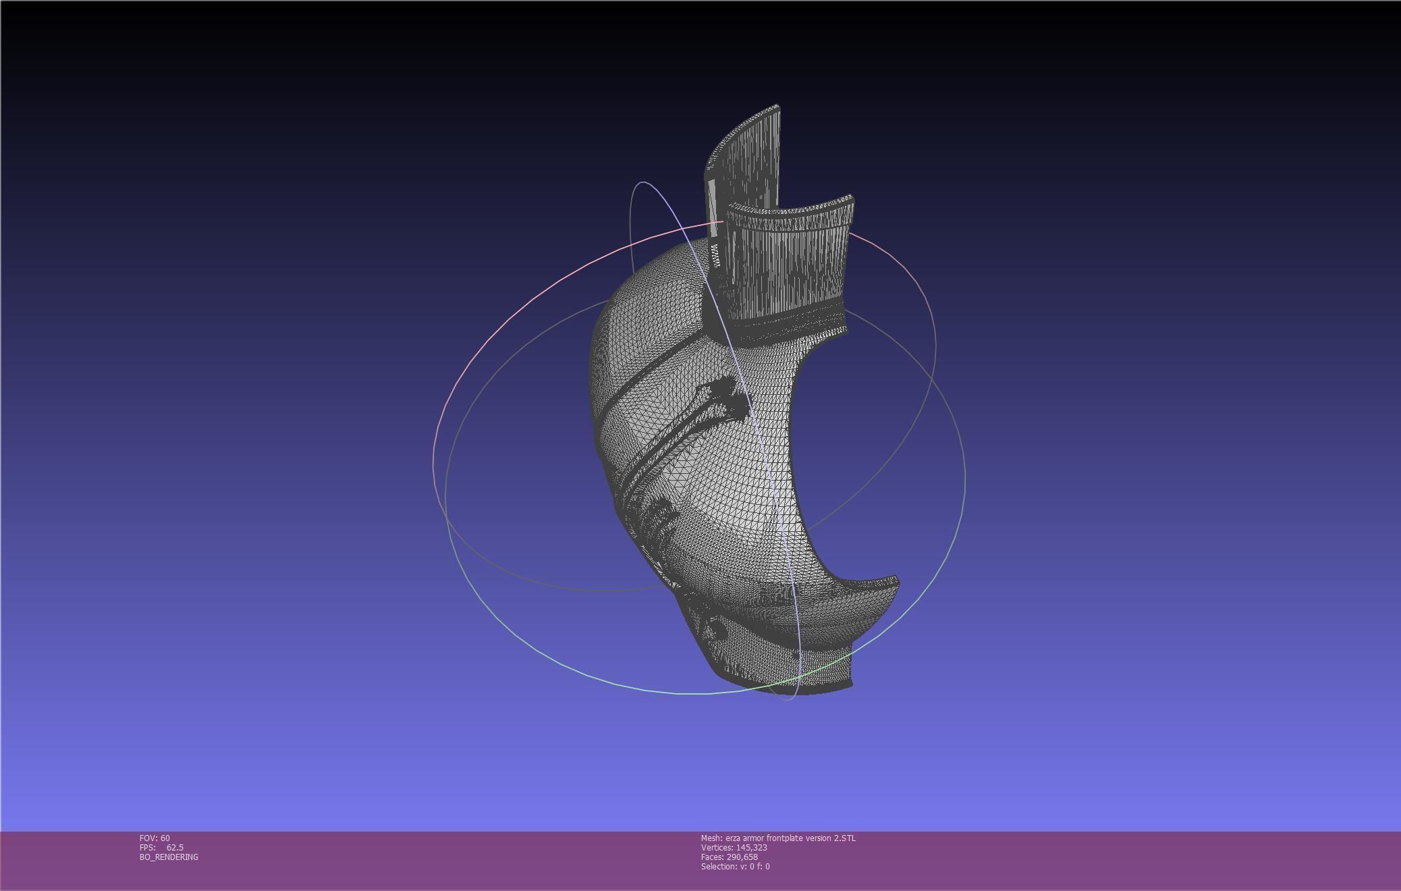Screen dimensions: 1401x891
Task: Click the 'Selection: v: 0 f: 0' line
Action: click(735, 866)
